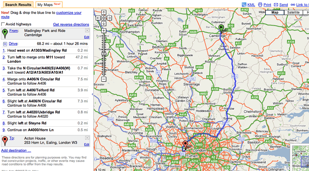Enable Avoid highways checkbox
Viewport: 309px width, 171px height.
click(3, 24)
